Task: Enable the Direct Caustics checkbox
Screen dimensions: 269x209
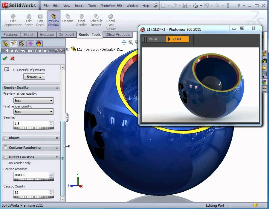Action: 5,157
